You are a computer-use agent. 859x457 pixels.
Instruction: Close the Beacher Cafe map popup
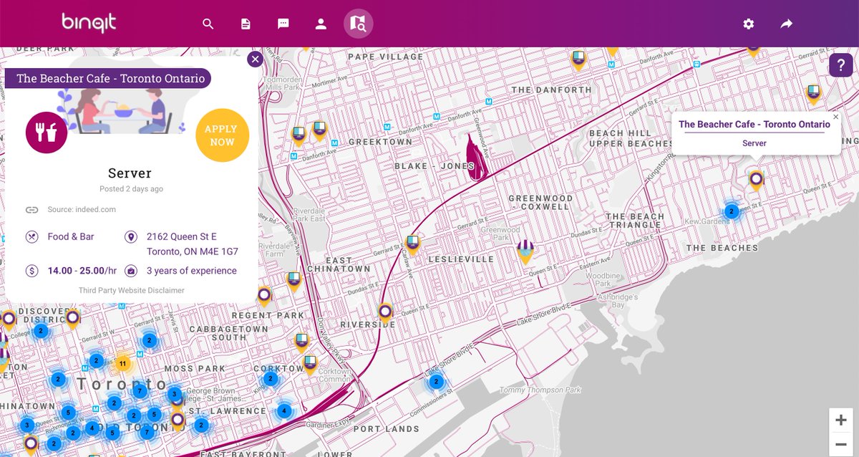click(x=835, y=117)
